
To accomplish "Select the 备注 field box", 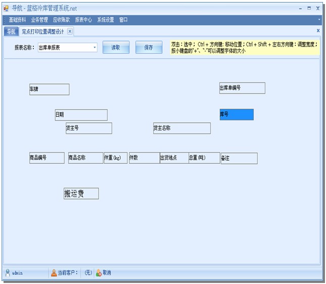I will (x=239, y=158).
